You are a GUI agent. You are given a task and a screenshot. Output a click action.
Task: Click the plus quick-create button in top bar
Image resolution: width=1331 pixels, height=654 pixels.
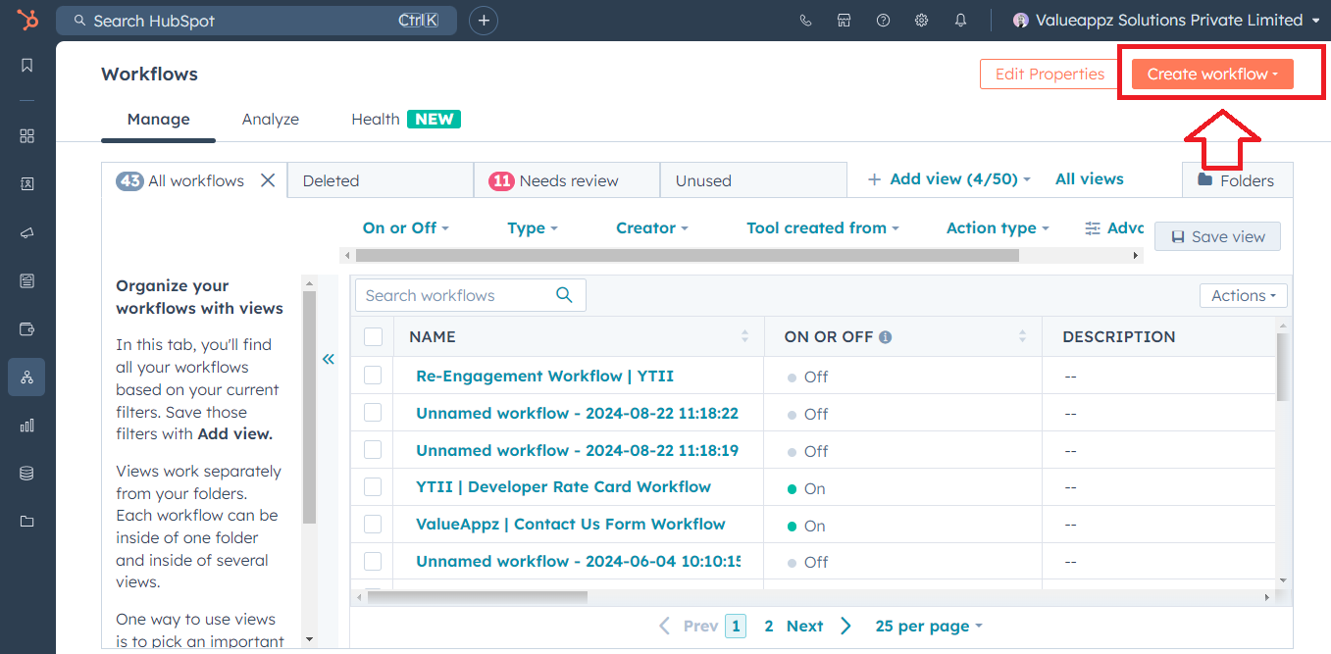point(484,21)
